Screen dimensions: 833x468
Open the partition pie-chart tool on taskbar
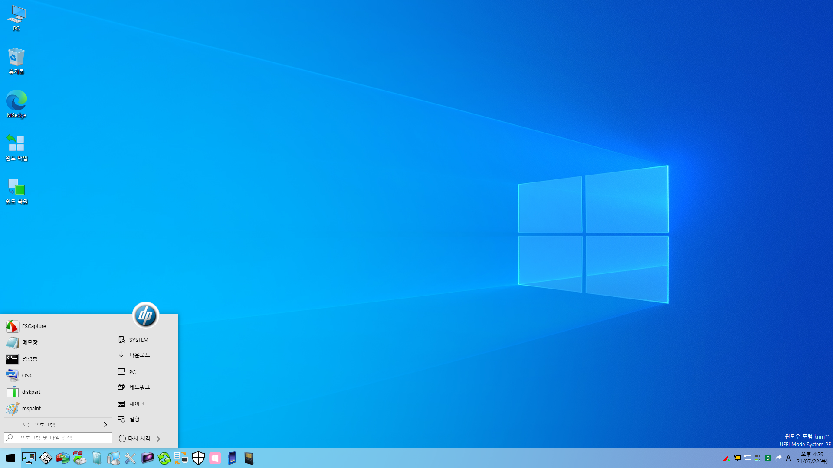[62, 458]
